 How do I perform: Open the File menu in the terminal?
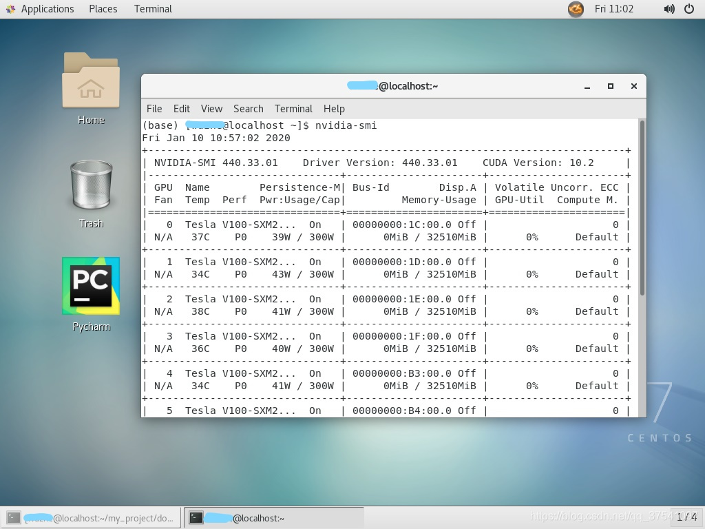(154, 109)
